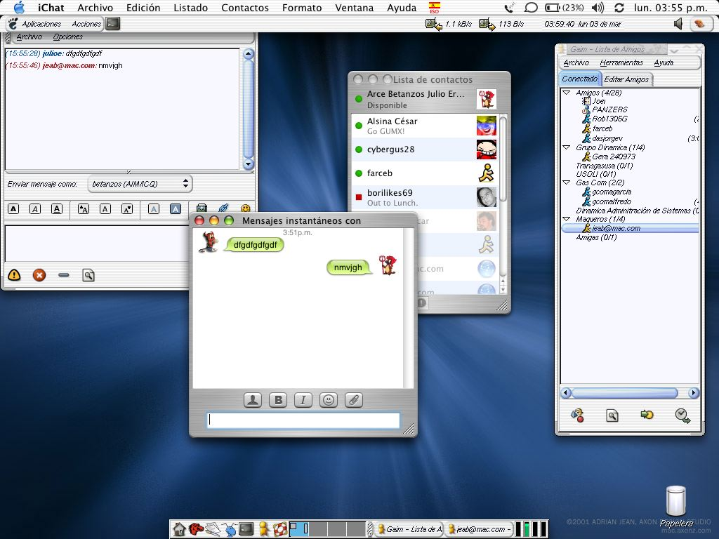This screenshot has width=719, height=539.
Task: Collapse the Amigos (4/28) group
Action: 567,93
